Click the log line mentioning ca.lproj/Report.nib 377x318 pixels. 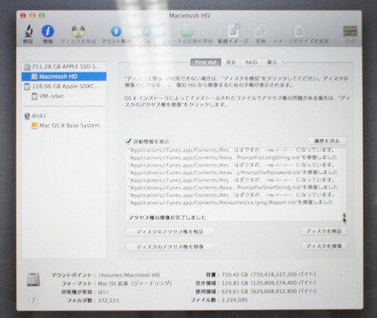(231, 203)
